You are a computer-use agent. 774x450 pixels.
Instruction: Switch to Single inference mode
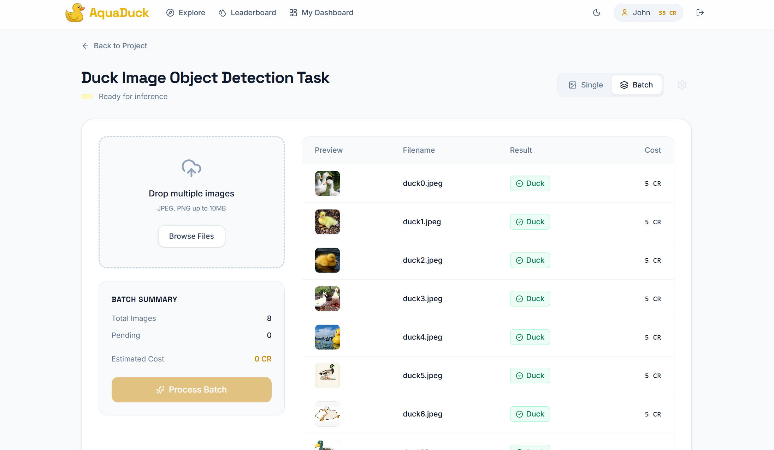click(x=586, y=85)
